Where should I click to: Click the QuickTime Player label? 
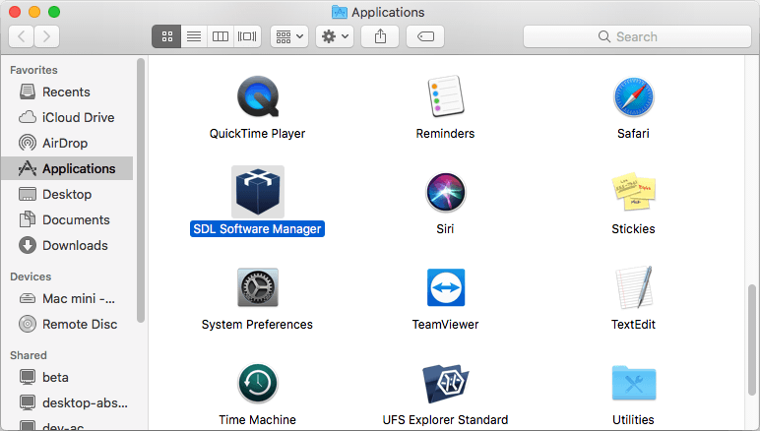[x=257, y=134]
